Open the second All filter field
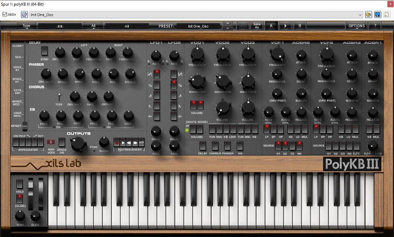The image size is (394, 237). tap(127, 26)
